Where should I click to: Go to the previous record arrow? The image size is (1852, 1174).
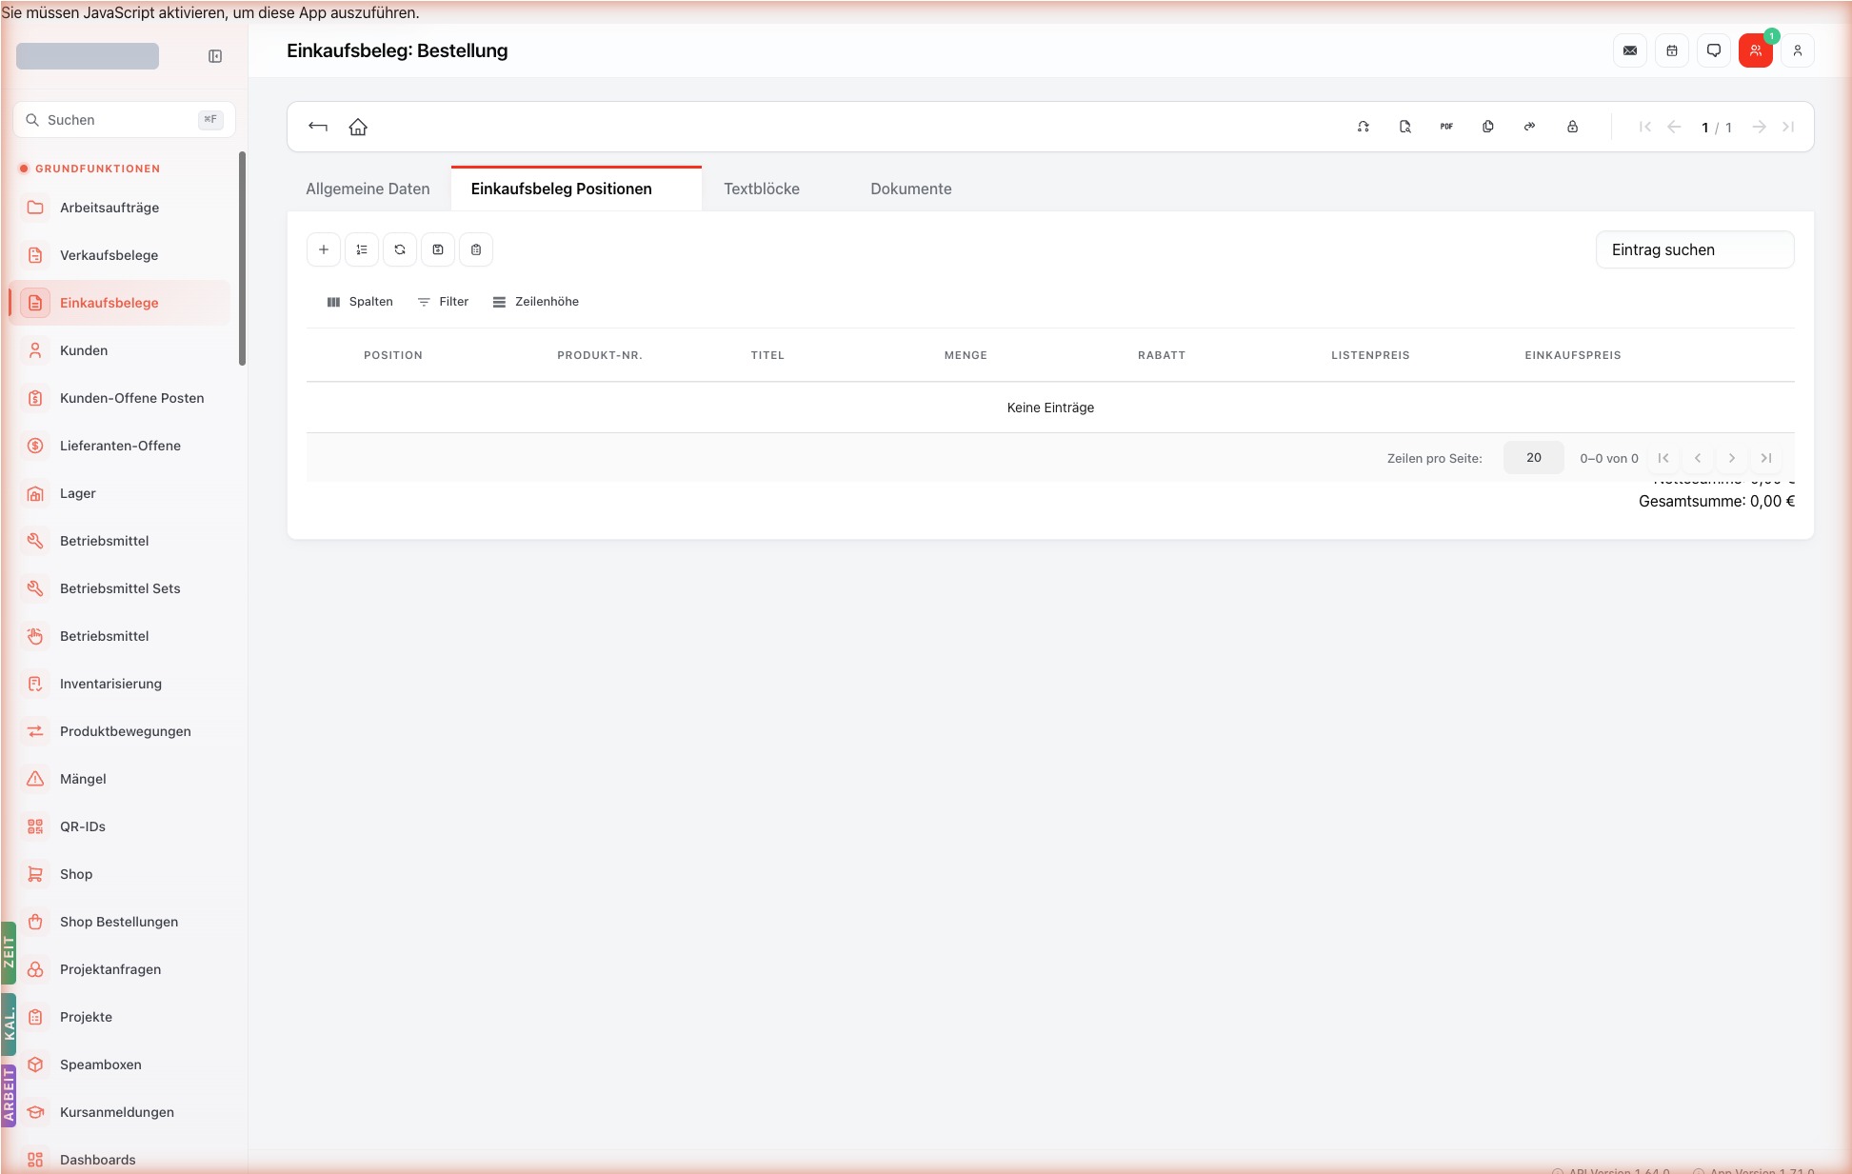pos(1674,127)
